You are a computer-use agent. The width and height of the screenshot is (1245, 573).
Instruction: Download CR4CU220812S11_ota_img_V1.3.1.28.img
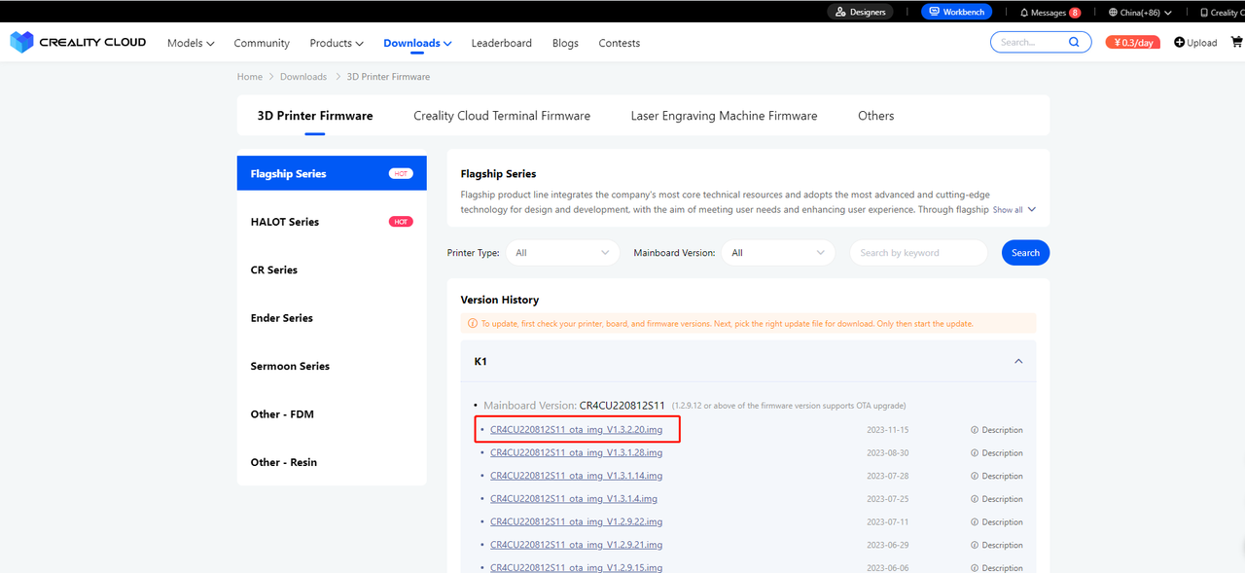tap(577, 453)
